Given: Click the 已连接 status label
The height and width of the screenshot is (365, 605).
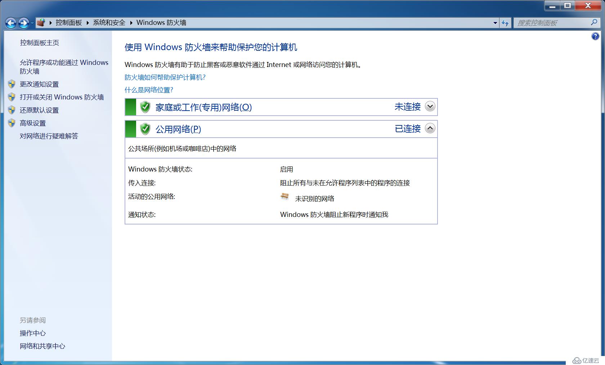Looking at the screenshot, I should pyautogui.click(x=408, y=129).
